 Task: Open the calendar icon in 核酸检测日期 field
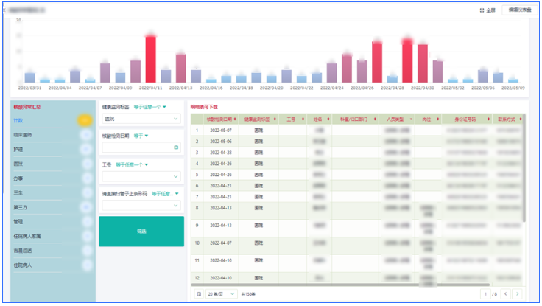[x=176, y=147]
